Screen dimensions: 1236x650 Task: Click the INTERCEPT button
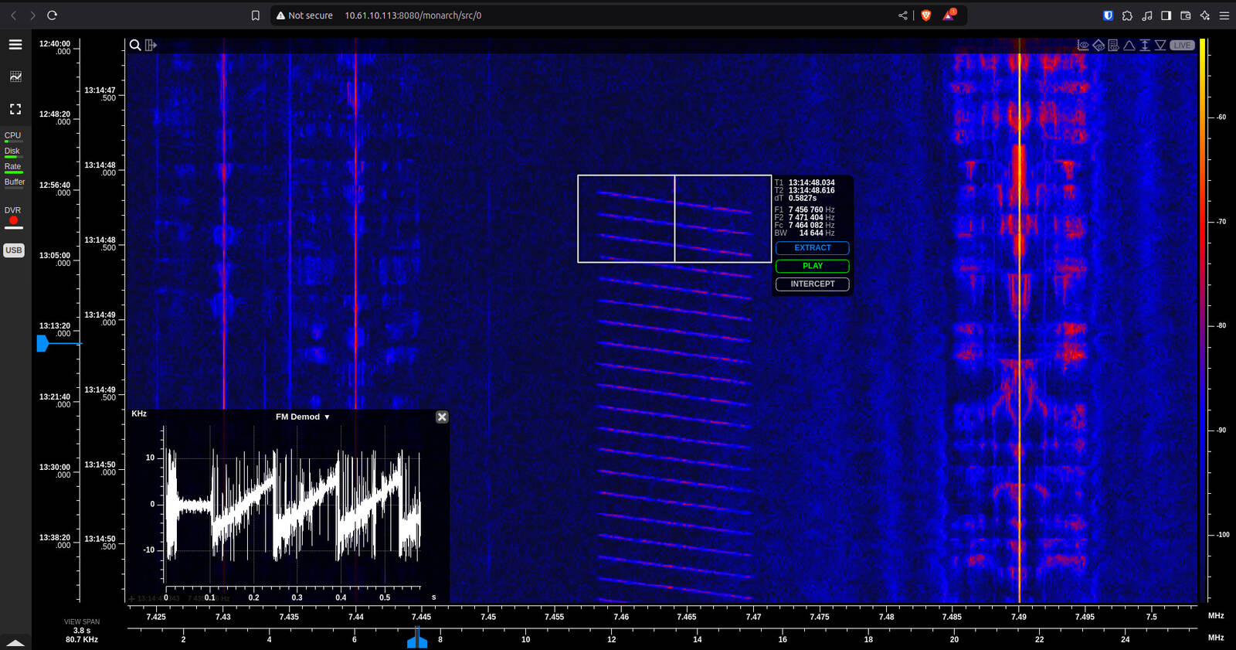812,284
